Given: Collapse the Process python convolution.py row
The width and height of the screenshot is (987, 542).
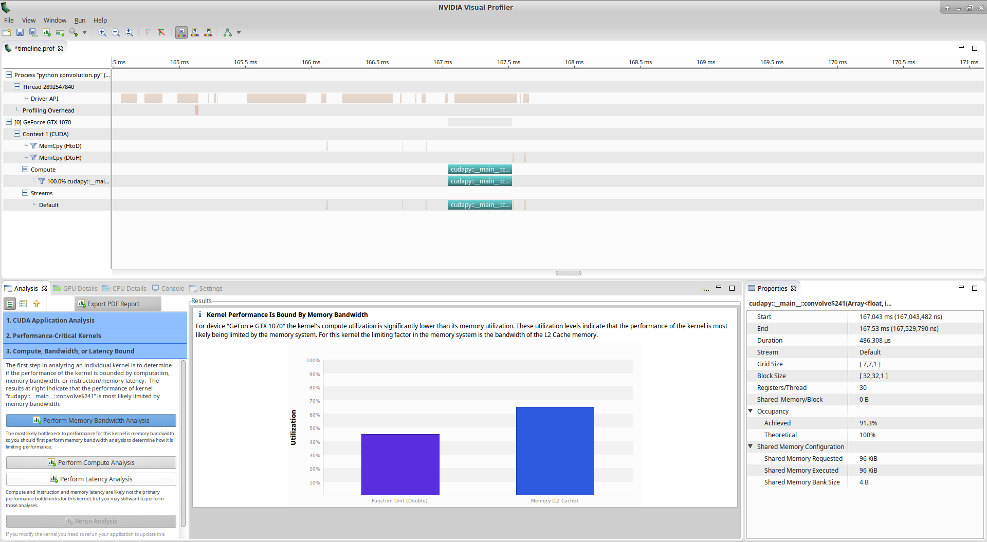Looking at the screenshot, I should pos(9,74).
